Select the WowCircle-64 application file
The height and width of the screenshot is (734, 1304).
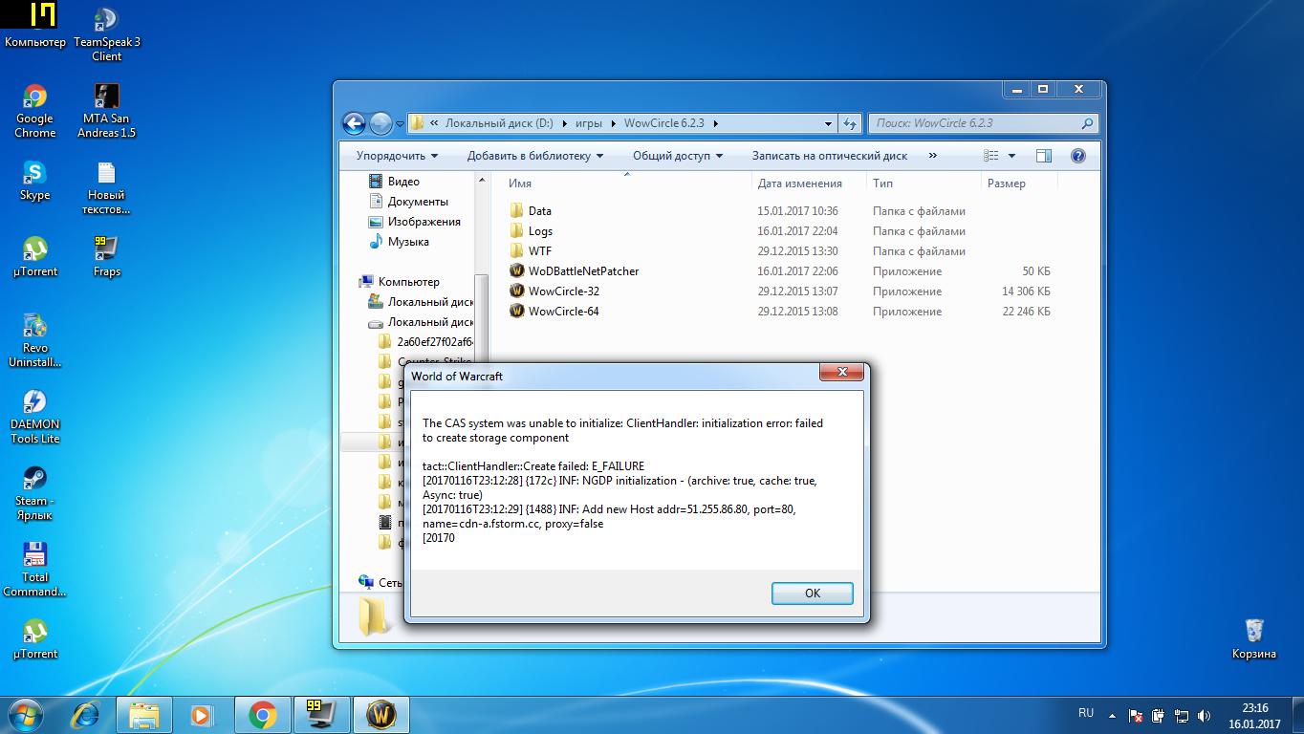[563, 312]
